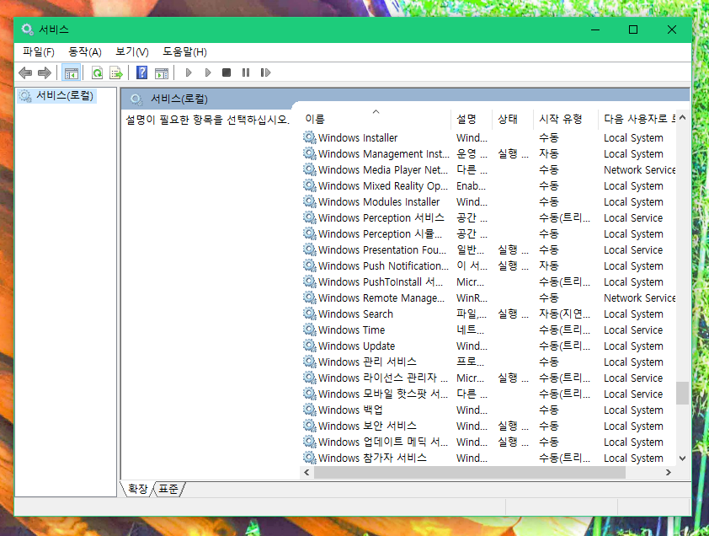
Task: Switch to the 표준 tab
Action: coord(168,489)
